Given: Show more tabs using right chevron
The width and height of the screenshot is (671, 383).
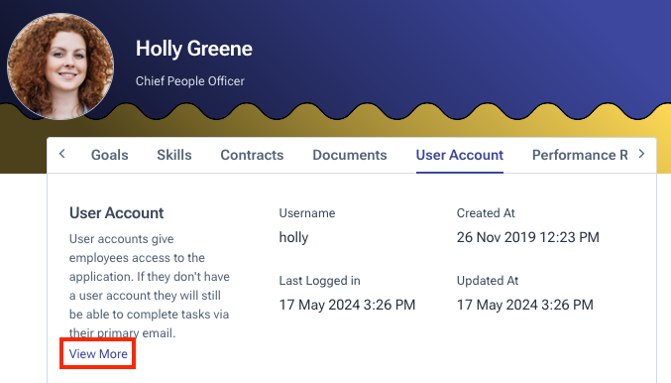Looking at the screenshot, I should tap(641, 154).
